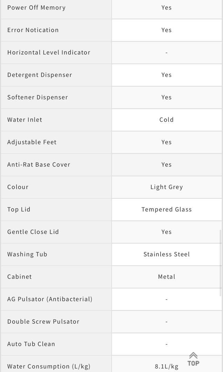Image resolution: width=223 pixels, height=372 pixels.
Task: Click the Auto Tub Clean dash value
Action: coord(166,344)
